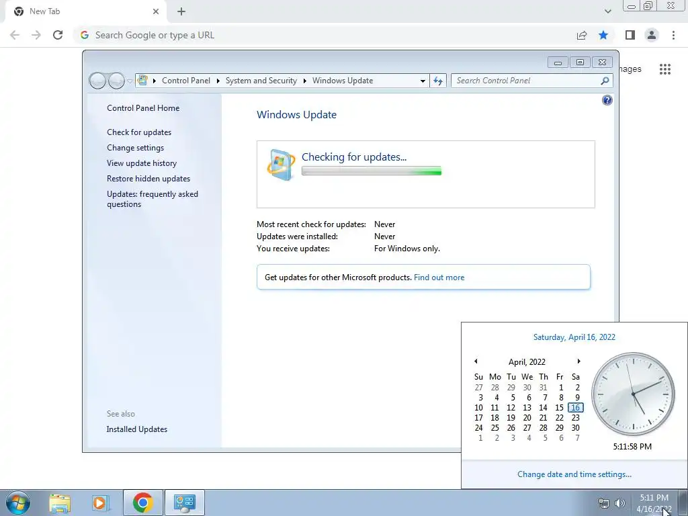
Task: Click Check for updates
Action: point(139,132)
